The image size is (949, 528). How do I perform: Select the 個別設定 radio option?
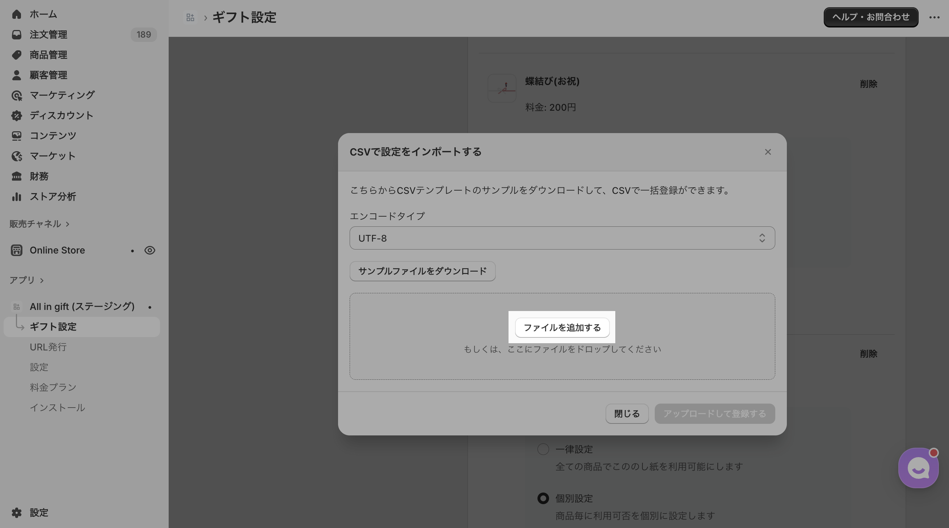coord(543,498)
